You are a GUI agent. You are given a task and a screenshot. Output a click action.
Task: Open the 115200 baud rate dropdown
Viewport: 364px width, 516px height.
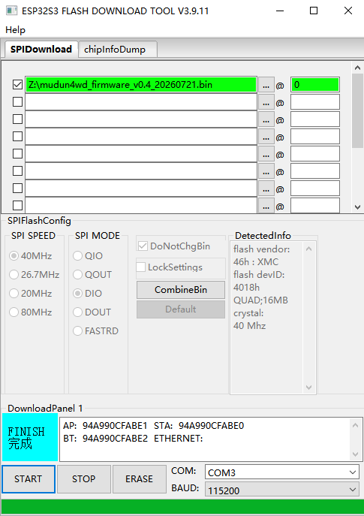tap(282, 490)
